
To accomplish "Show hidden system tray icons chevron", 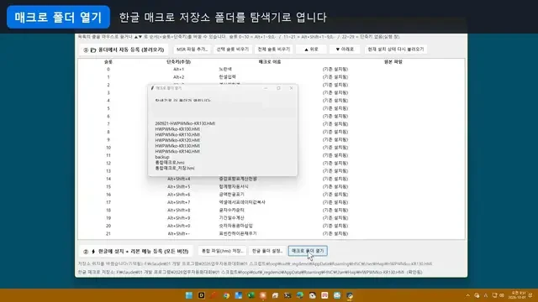I will tap(467, 295).
